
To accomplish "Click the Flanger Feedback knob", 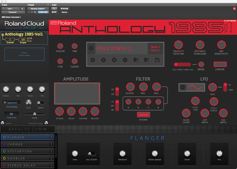I will 122,154.
